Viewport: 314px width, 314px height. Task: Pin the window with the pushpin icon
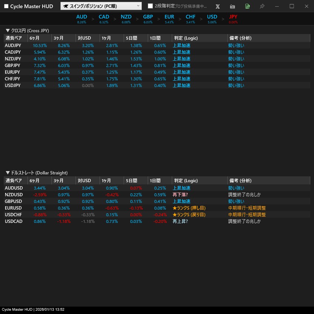tap(262, 6)
